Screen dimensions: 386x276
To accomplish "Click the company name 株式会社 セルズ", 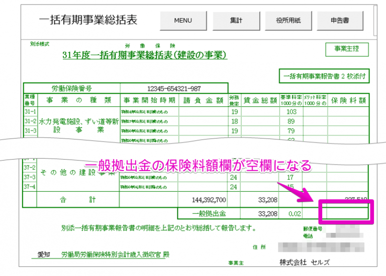I will click(305, 262).
